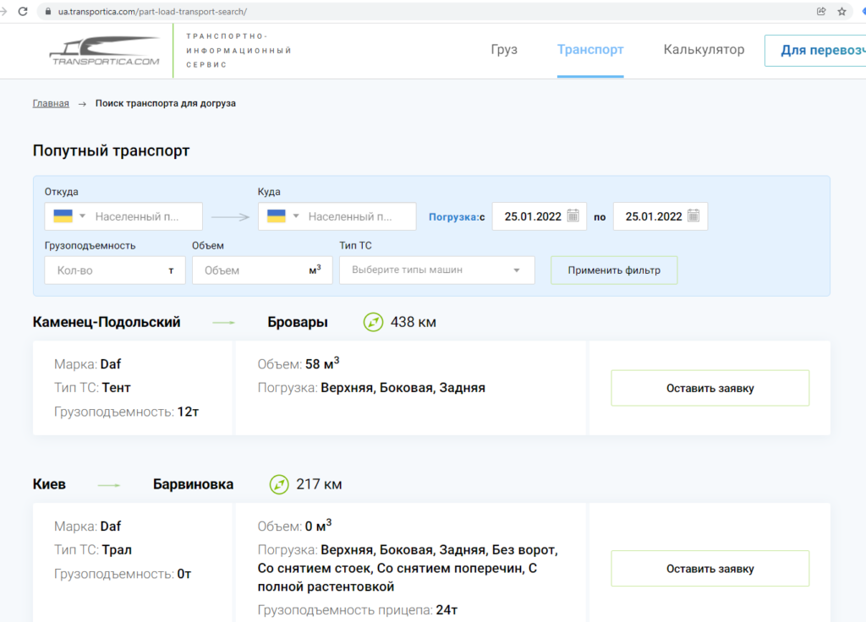Click the route compass icon beside 217 км
Viewport: 866px width, 622px height.
[x=279, y=484]
